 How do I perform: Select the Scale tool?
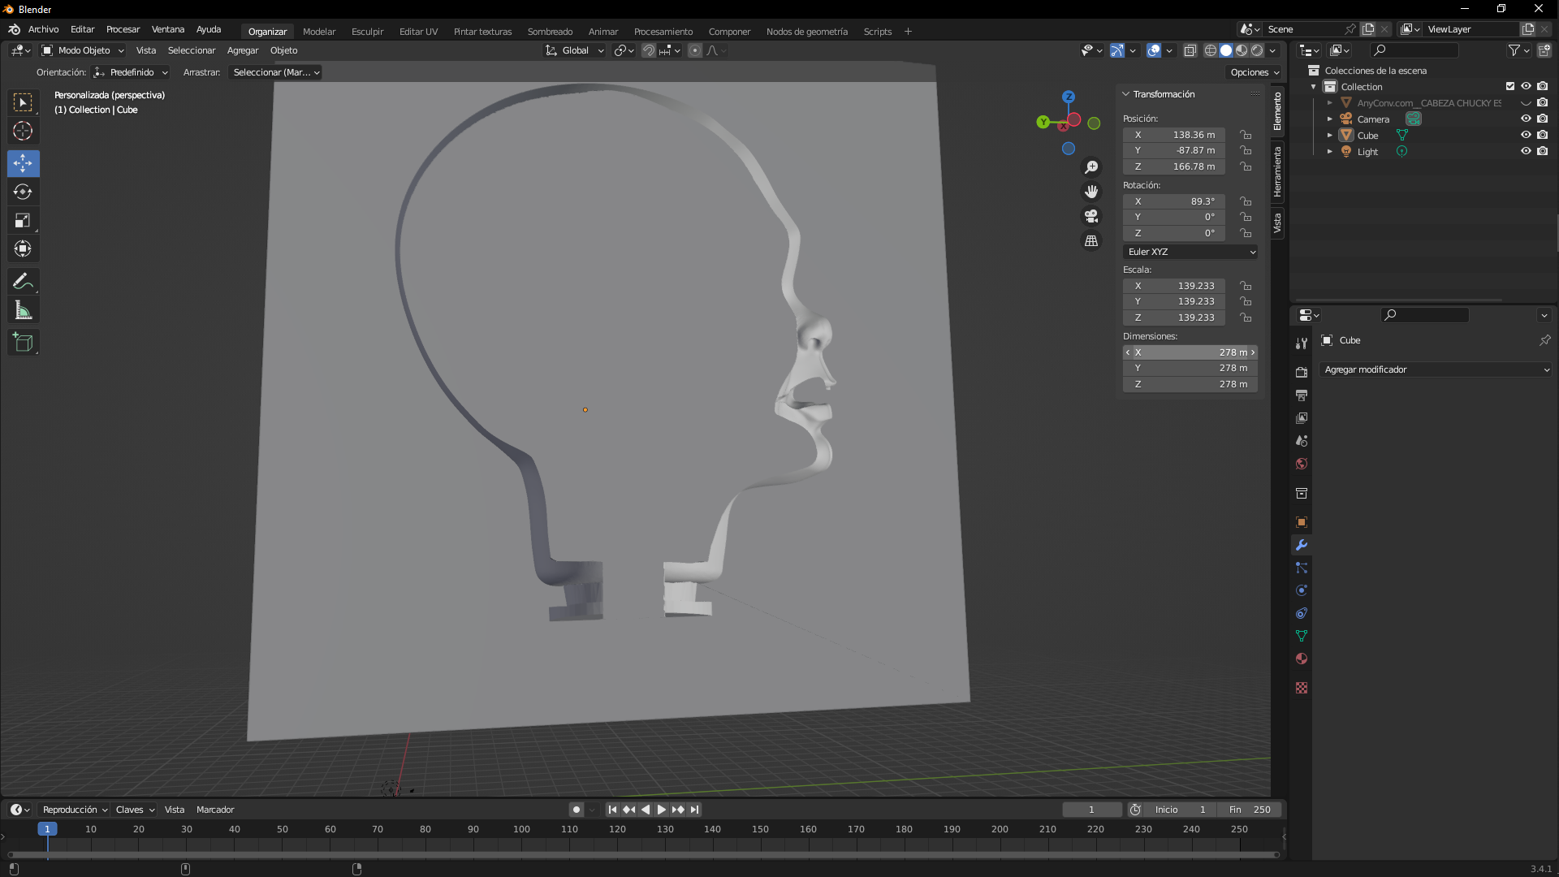point(23,220)
